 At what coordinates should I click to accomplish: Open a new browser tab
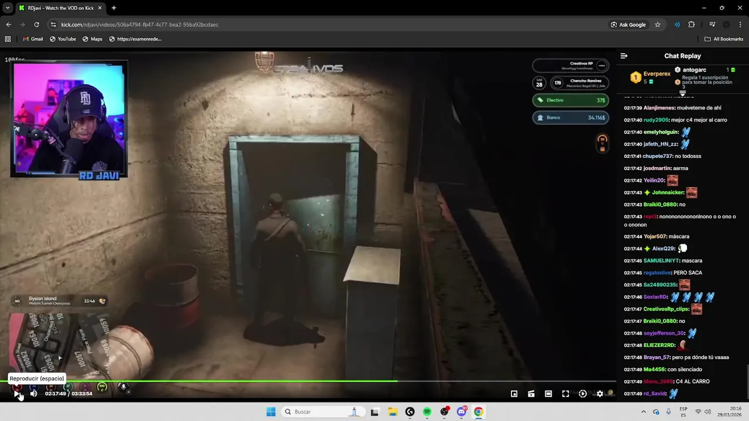114,8
